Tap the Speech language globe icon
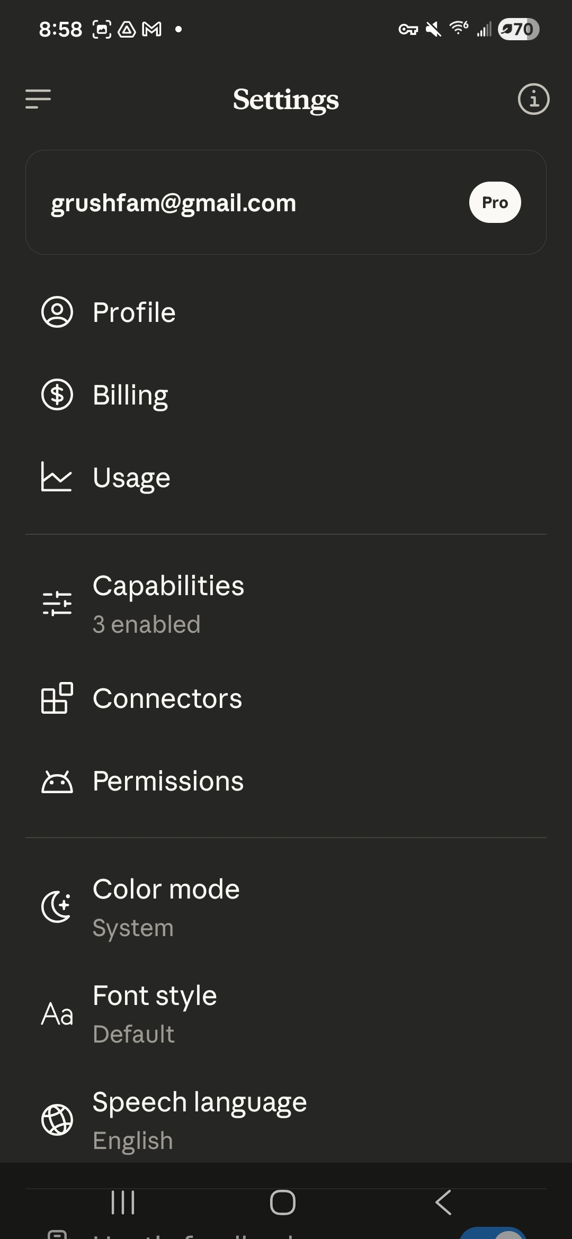 tap(57, 1120)
